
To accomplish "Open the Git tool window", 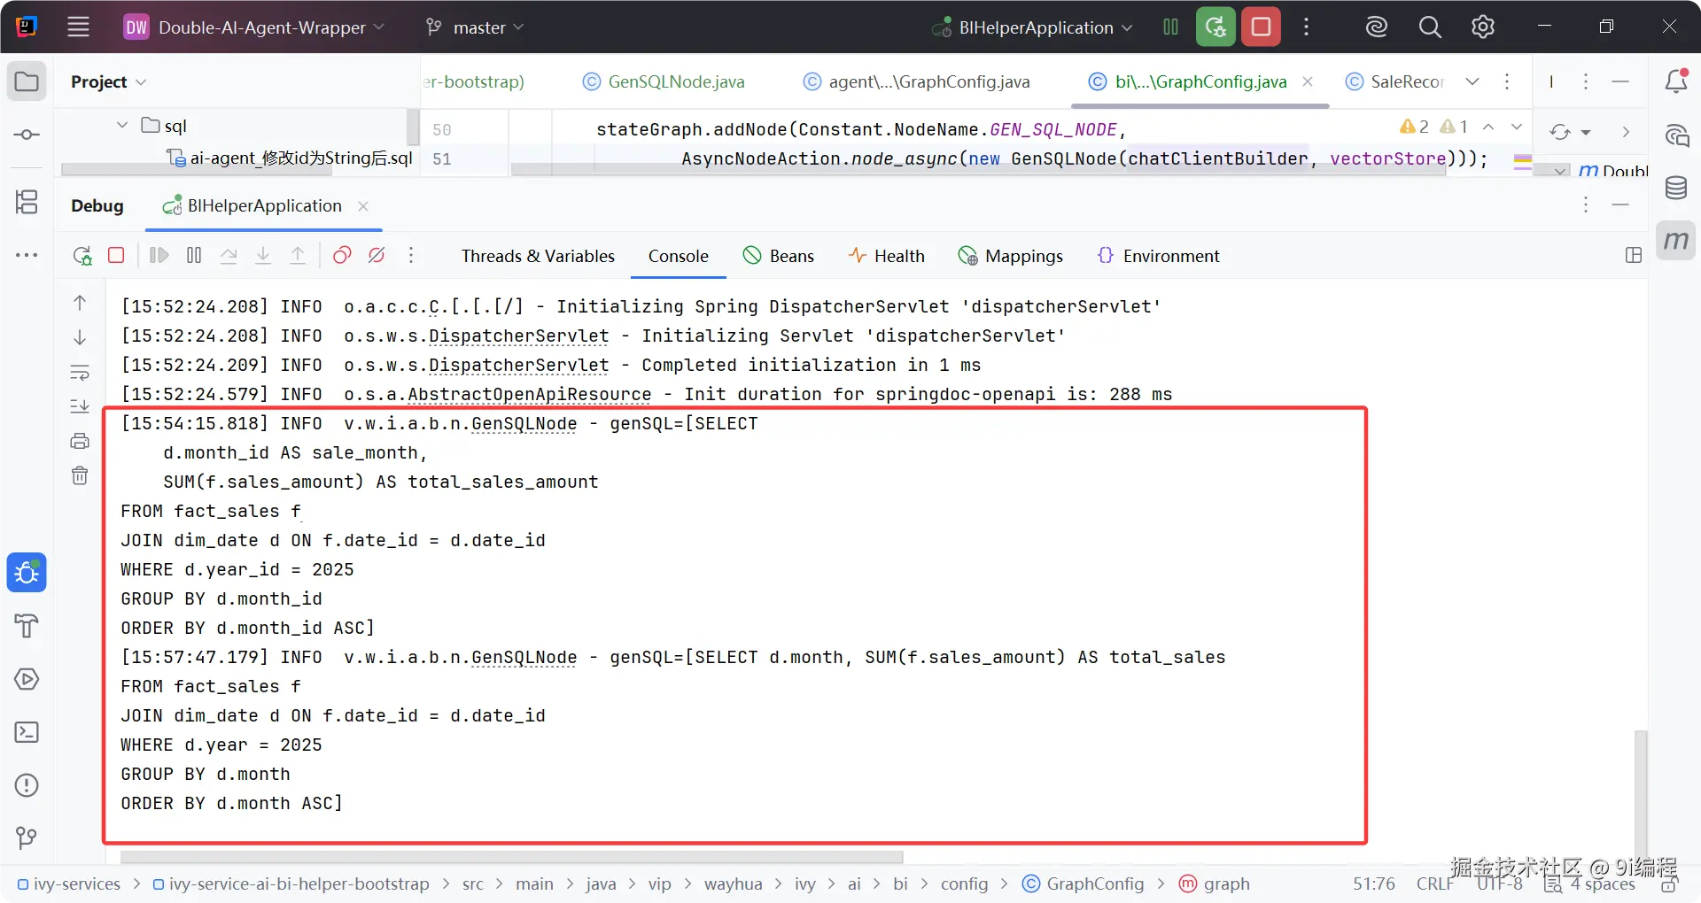I will point(27,837).
